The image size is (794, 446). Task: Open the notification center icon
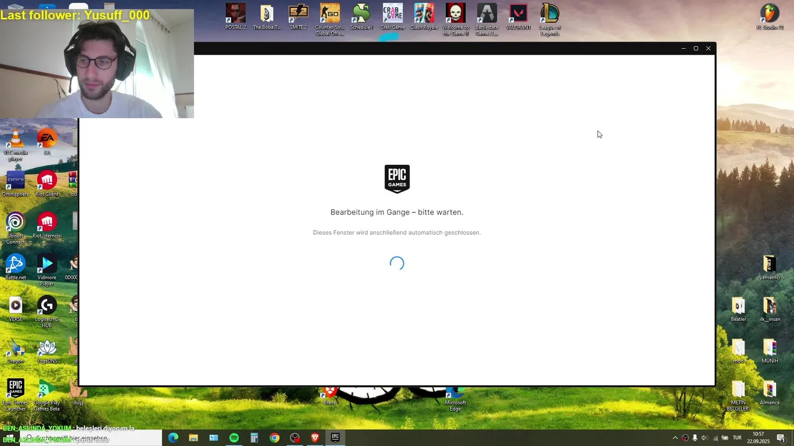click(x=781, y=438)
